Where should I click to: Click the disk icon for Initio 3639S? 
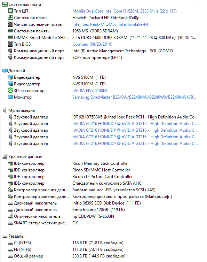pyautogui.click(x=10, y=204)
